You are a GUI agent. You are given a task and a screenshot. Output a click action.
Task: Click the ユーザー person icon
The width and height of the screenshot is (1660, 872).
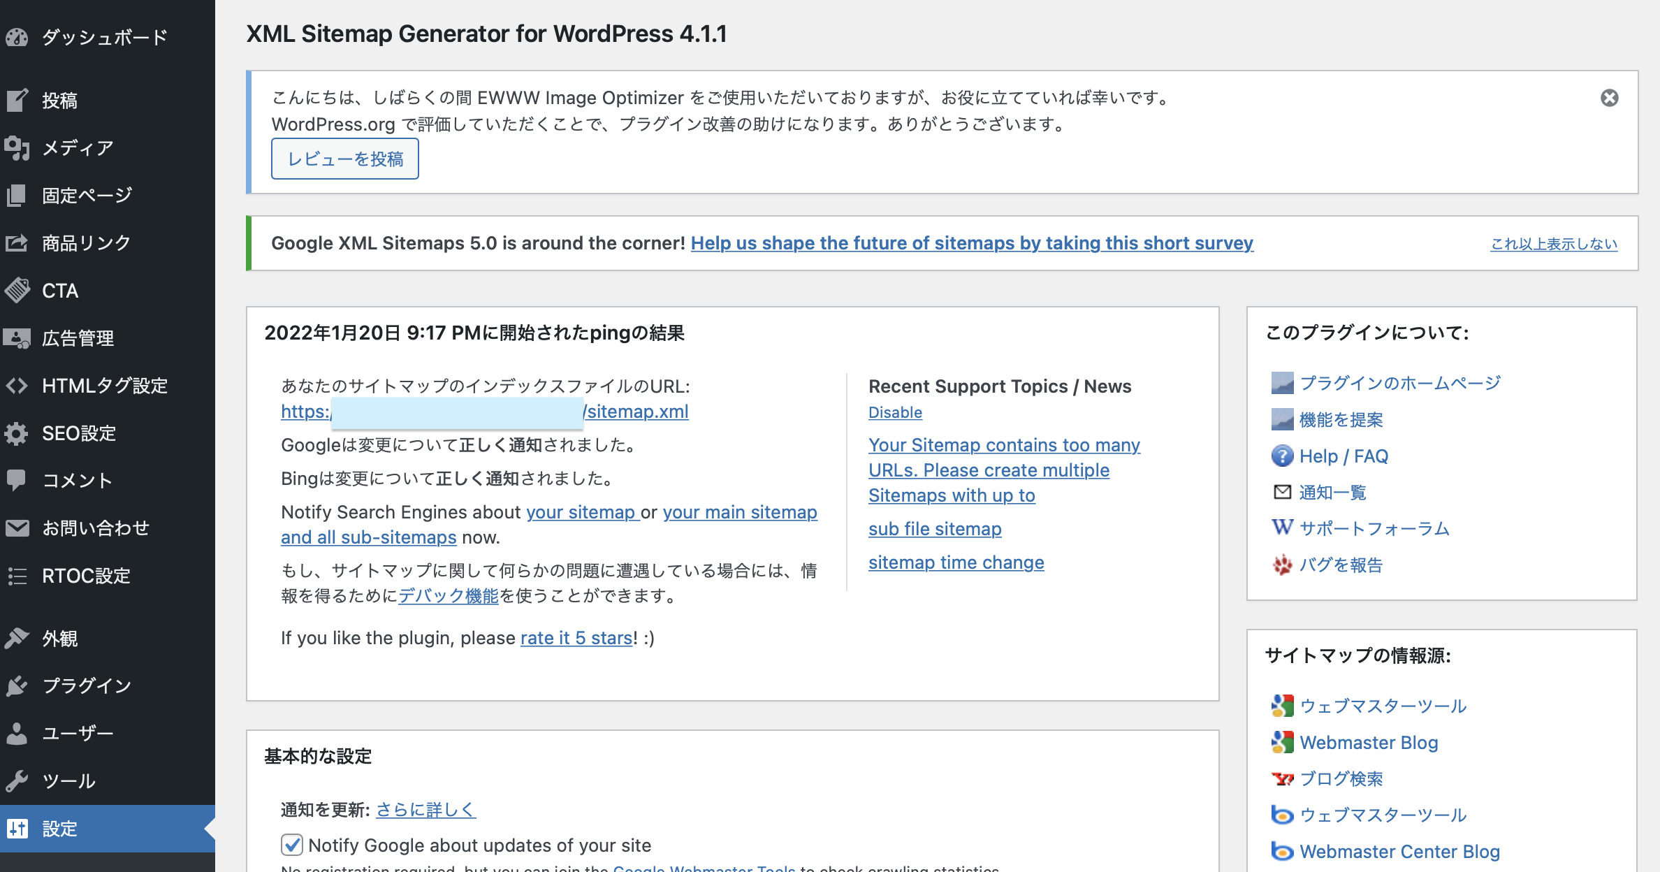tap(17, 733)
